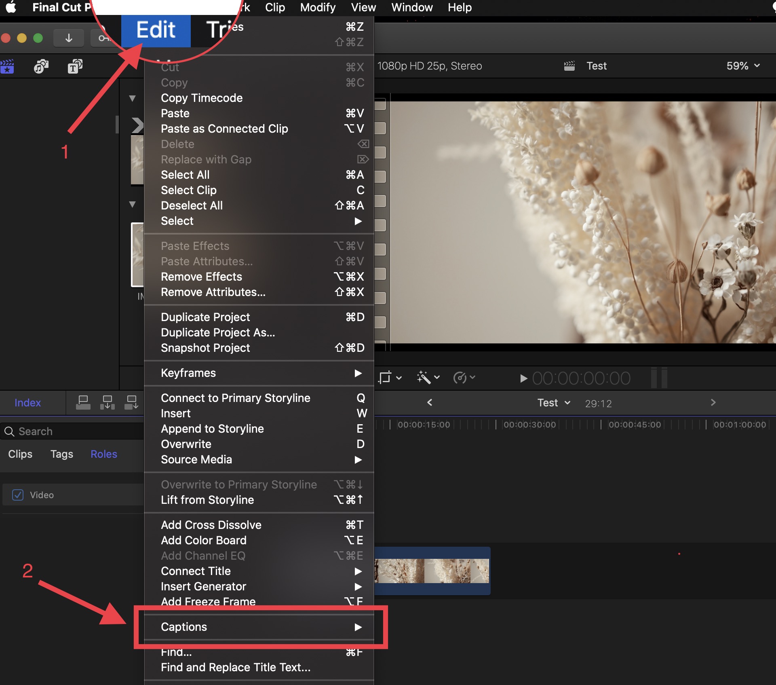Switch to the Roles tab
Screen dimensions: 776x685
click(x=103, y=454)
